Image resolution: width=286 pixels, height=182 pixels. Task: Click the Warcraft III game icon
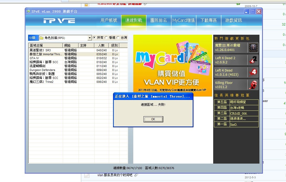coord(253,48)
